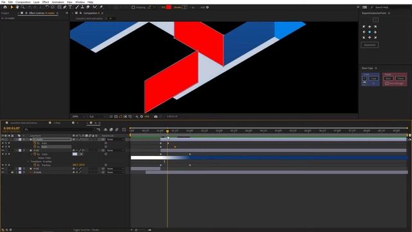412x232 pixels.
Task: Hide layer 1 with its eye icon
Action: (x=3, y=139)
